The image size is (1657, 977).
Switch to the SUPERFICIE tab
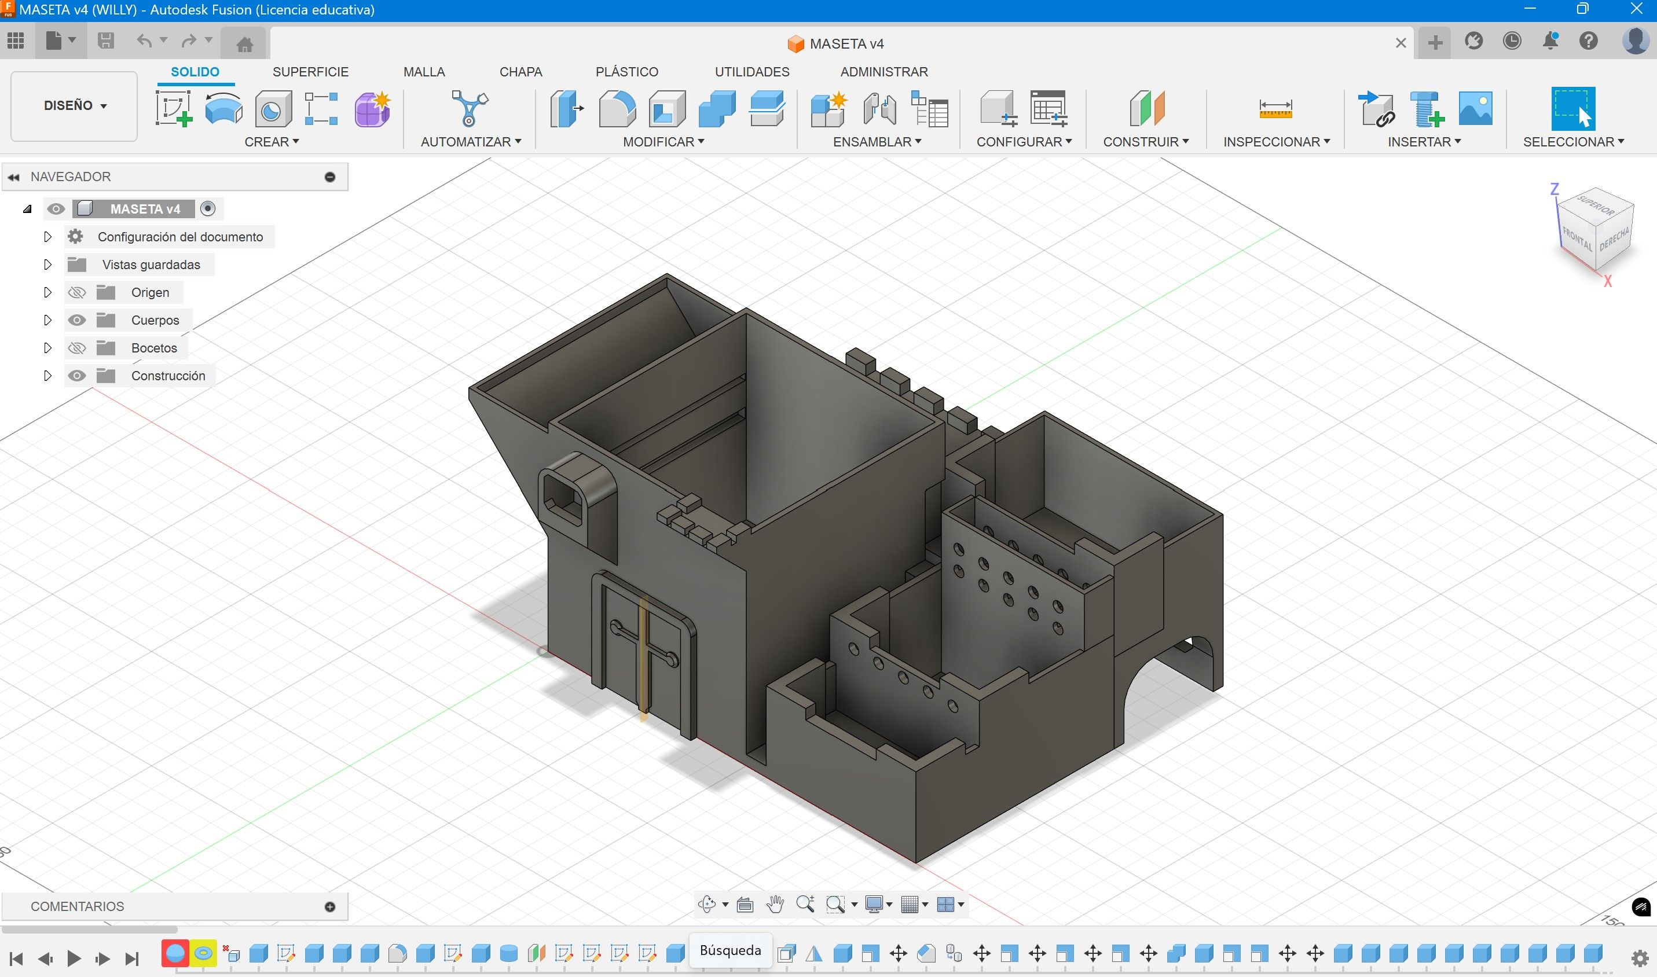(x=310, y=72)
